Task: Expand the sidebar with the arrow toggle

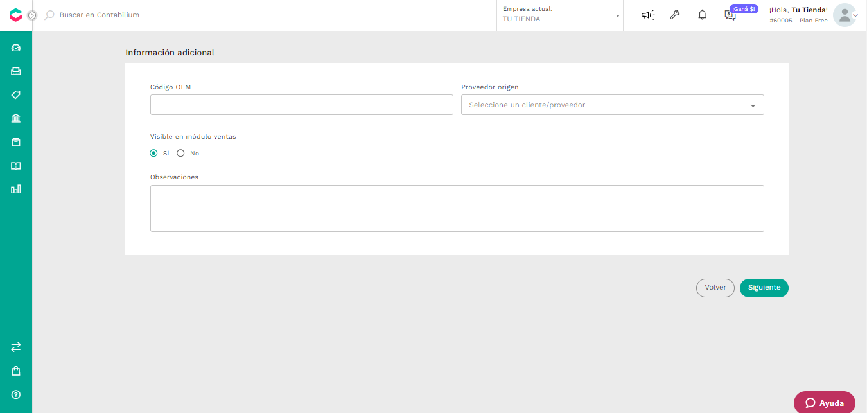Action: pyautogui.click(x=32, y=15)
